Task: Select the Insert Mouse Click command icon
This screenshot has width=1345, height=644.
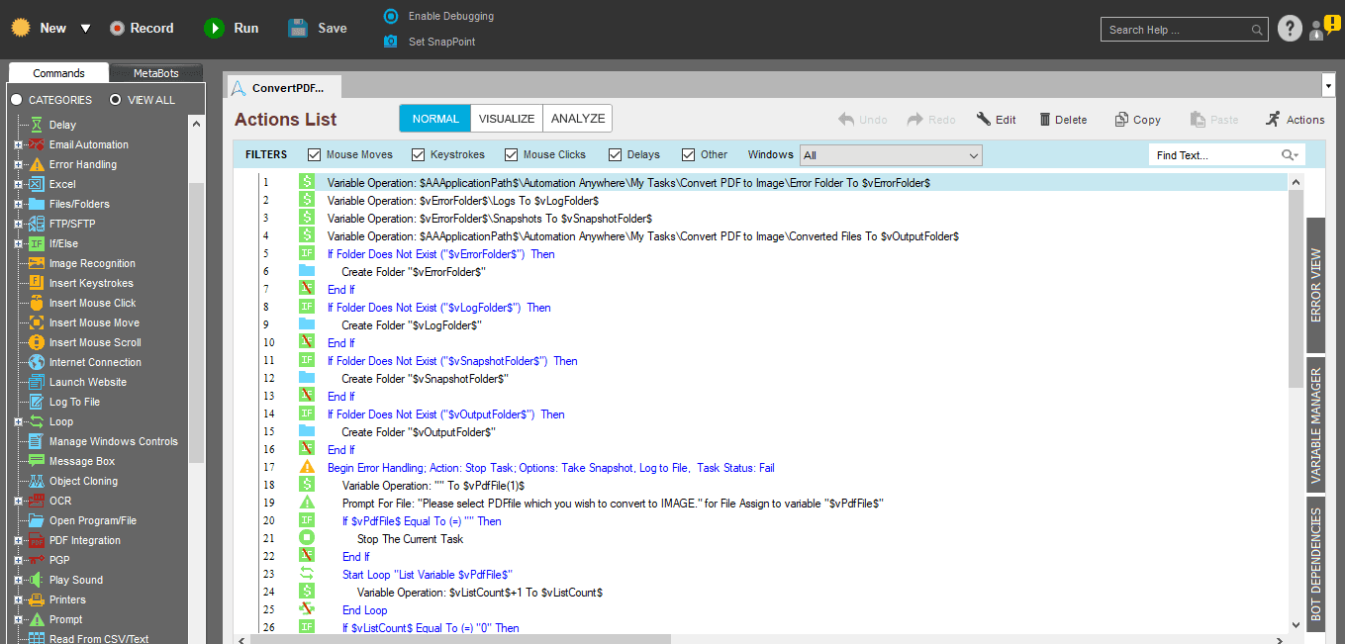Action: 37,303
